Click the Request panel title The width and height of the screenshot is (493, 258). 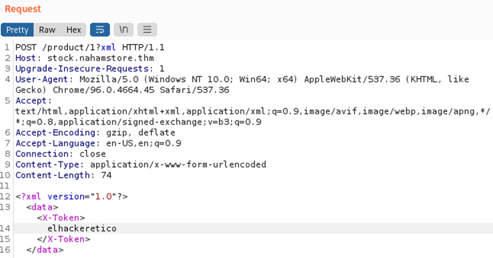pyautogui.click(x=22, y=9)
